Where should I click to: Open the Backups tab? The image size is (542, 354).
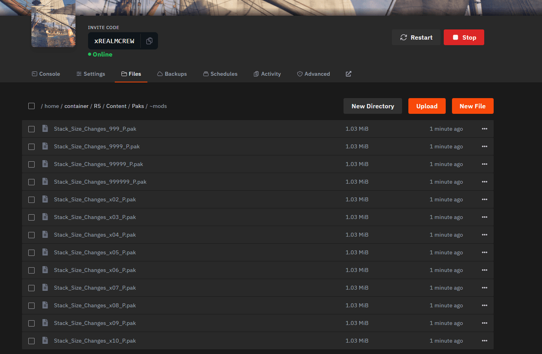(x=172, y=74)
